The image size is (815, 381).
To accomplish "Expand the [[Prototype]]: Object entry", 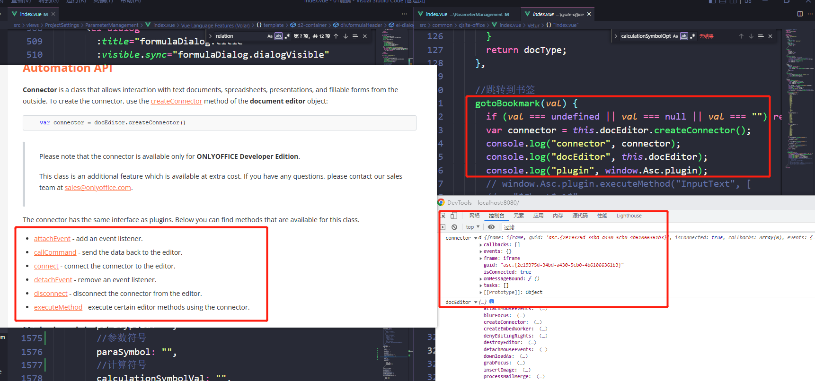I will [x=481, y=293].
